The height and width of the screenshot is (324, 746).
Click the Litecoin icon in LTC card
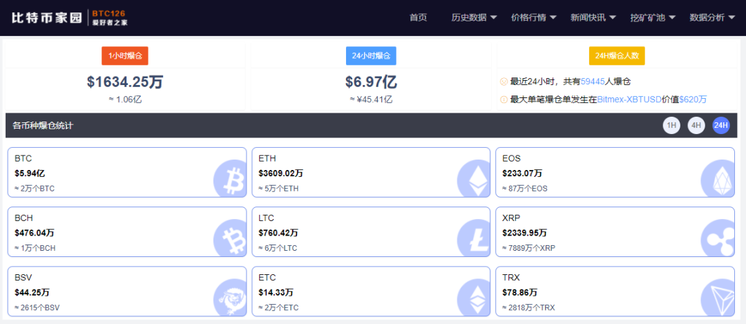(x=473, y=239)
